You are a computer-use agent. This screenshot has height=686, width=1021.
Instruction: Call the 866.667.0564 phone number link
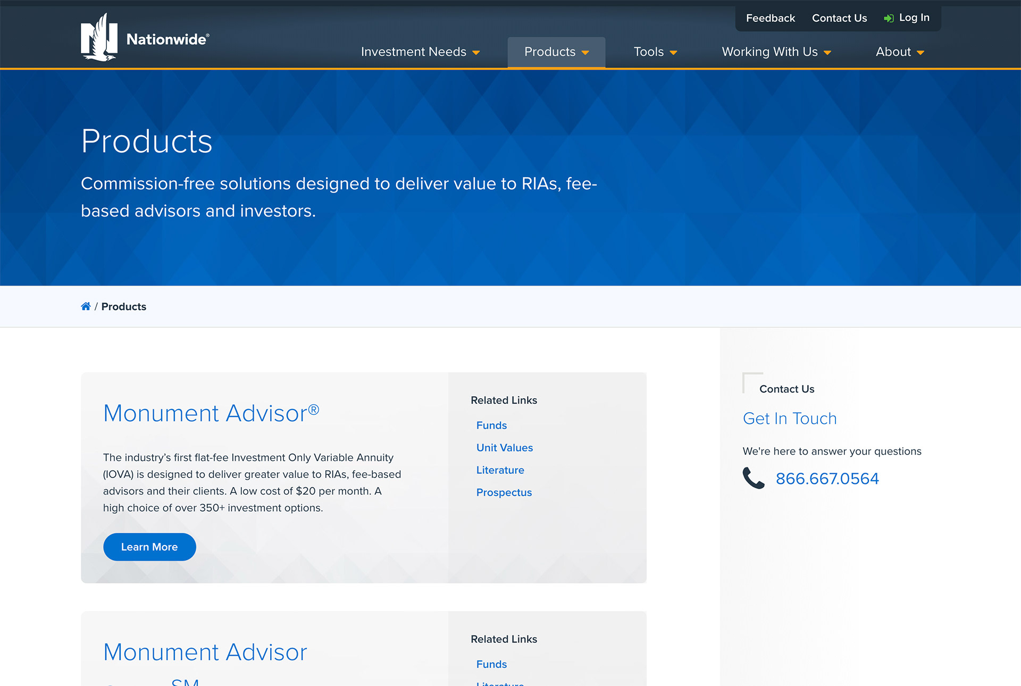[827, 479]
